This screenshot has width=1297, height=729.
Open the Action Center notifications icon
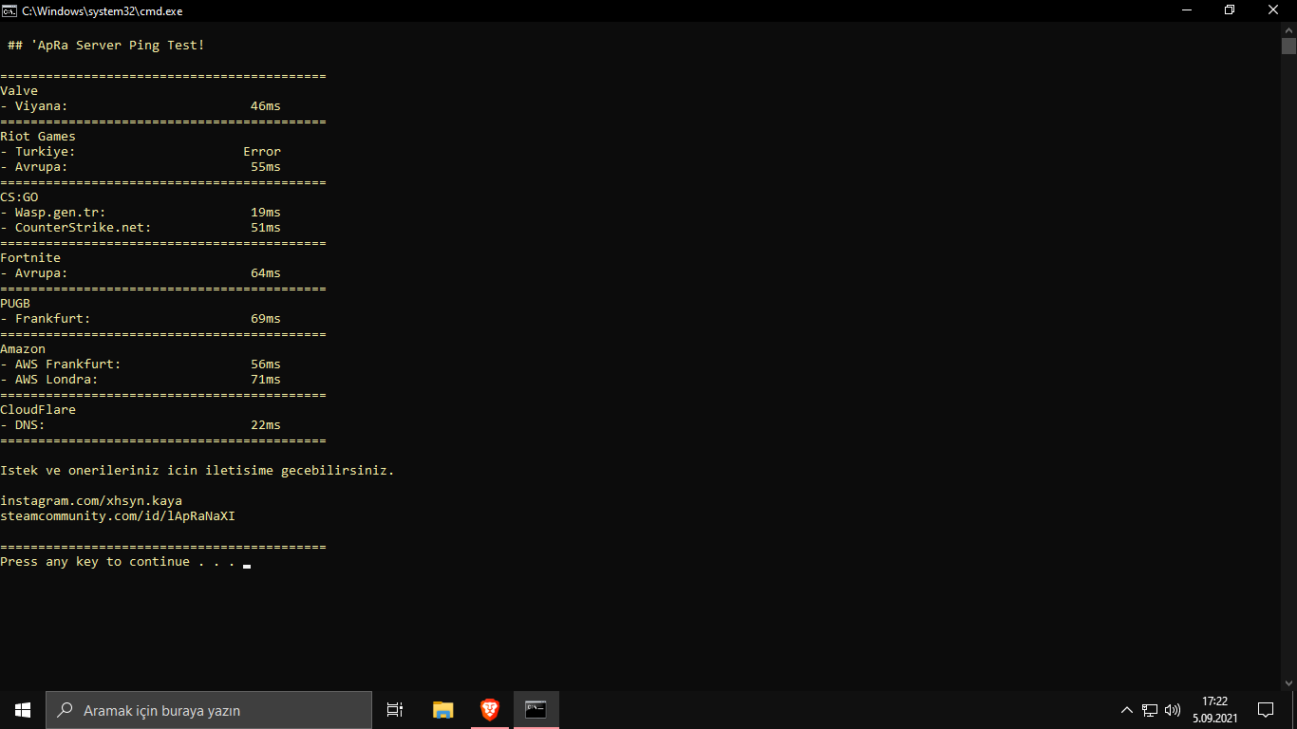click(1266, 710)
